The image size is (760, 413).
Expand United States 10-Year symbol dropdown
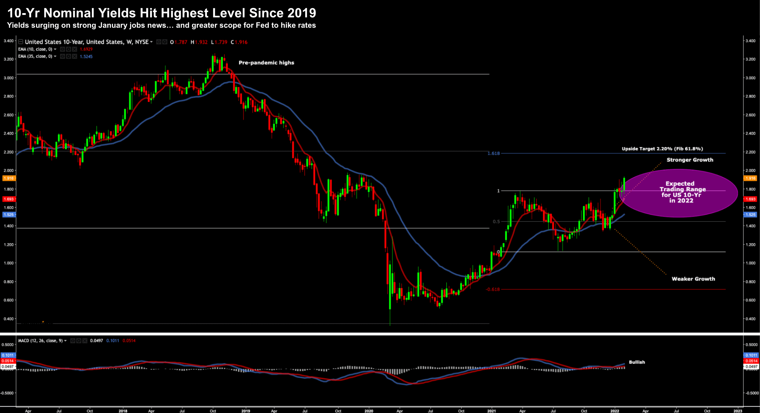click(151, 42)
